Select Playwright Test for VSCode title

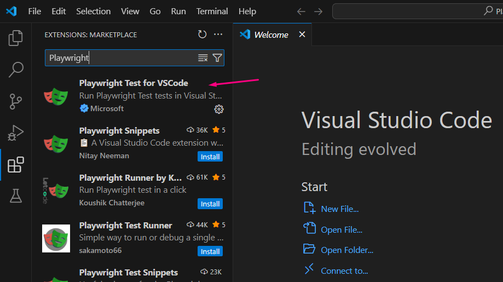pyautogui.click(x=134, y=83)
